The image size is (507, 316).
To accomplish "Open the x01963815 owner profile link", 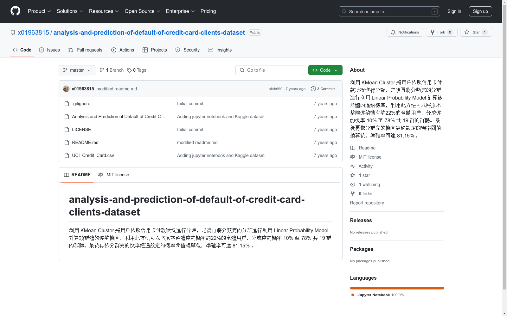I will click(33, 33).
